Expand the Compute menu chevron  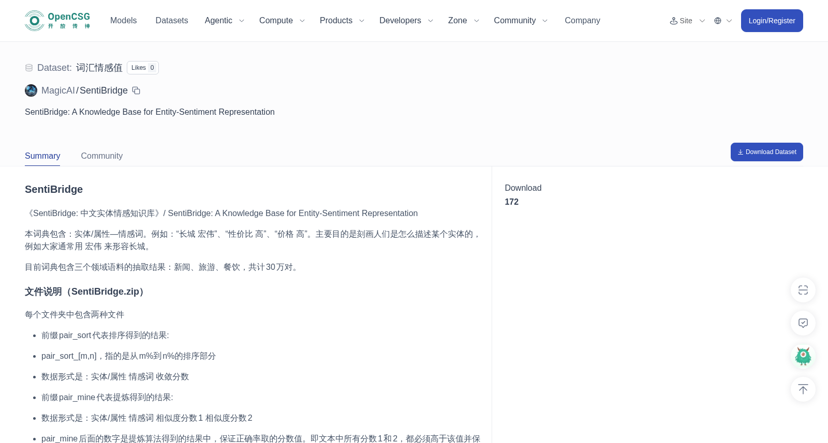pyautogui.click(x=302, y=21)
